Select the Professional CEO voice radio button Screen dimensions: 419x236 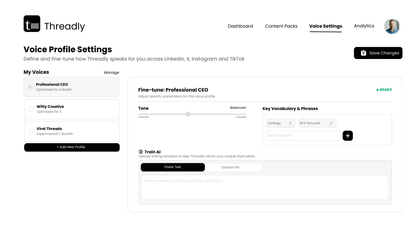[x=30, y=87]
